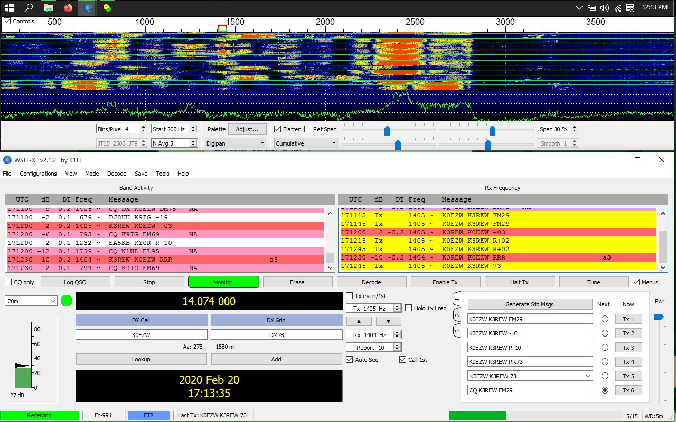The image size is (676, 422).
Task: Click the Pwr slider handle
Action: (x=659, y=316)
